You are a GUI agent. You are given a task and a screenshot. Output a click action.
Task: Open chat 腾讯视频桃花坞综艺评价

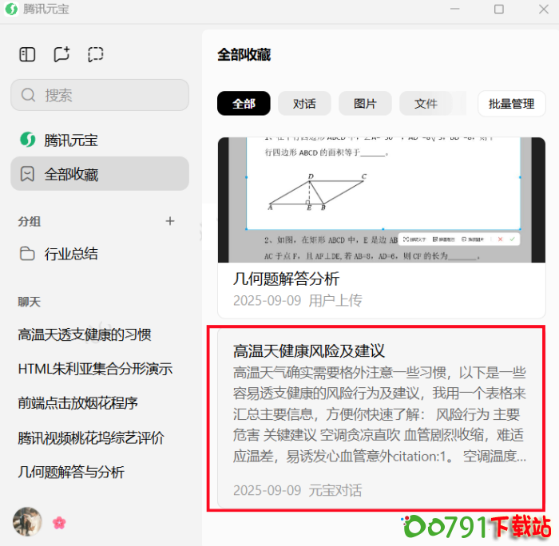coord(91,437)
